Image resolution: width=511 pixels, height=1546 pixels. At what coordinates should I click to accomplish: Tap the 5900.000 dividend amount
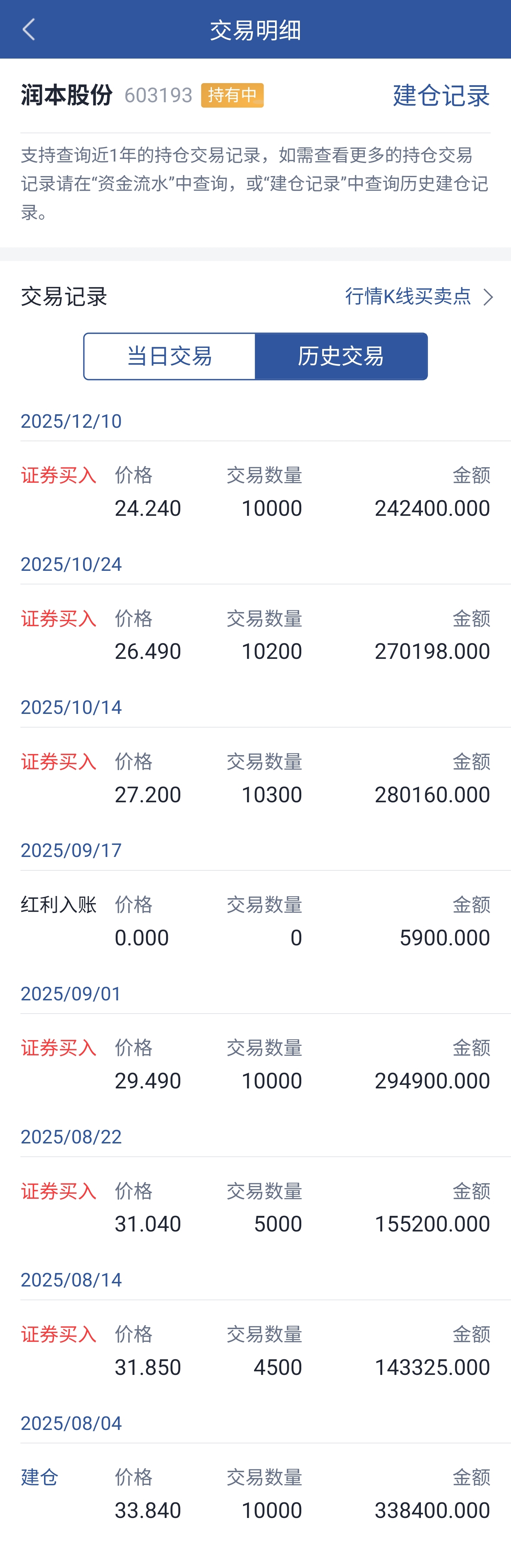444,938
